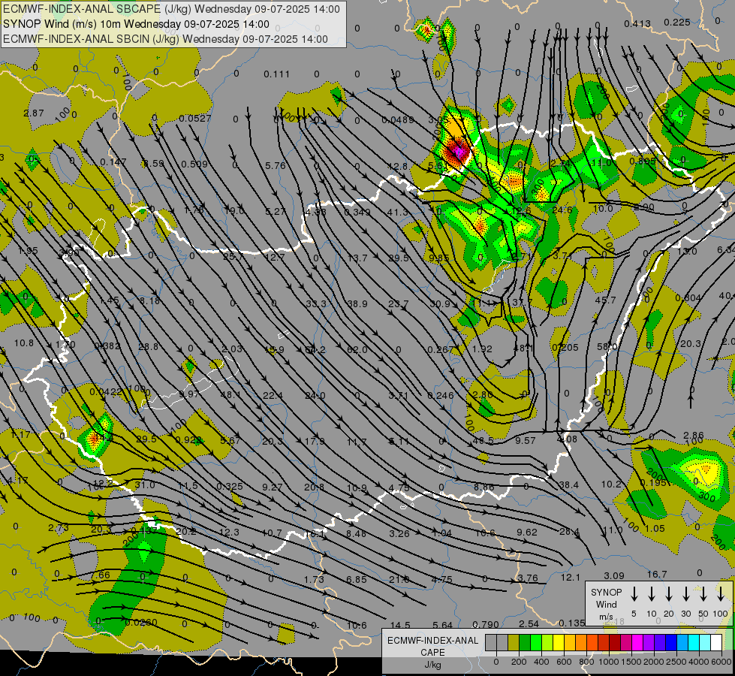Image resolution: width=735 pixels, height=676 pixels.
Task: Click the map value 0.111
Action: point(276,74)
